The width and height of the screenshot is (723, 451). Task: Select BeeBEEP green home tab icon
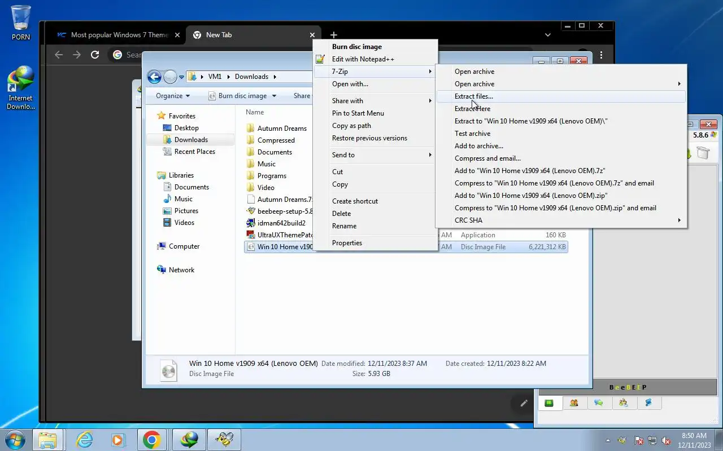point(548,403)
